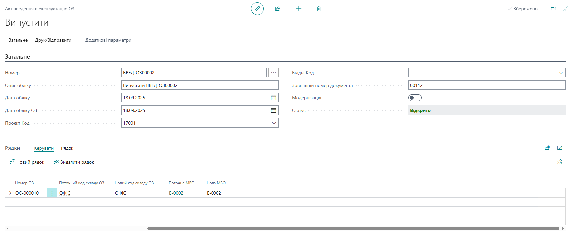Click the horizontal scrollbar of lines grid
Screen dimensions: 571x236
[353, 228]
